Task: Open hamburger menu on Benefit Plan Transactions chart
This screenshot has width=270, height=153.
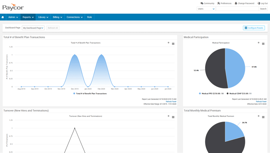Action: click(x=173, y=44)
